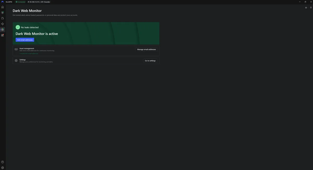Open the Help question mark icon
Image resolution: width=313 pixels, height=170 pixels.
[3, 162]
